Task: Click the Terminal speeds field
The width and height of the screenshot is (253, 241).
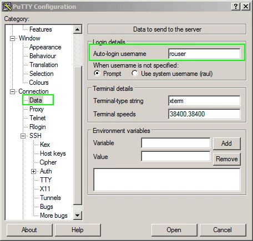Action: click(204, 114)
